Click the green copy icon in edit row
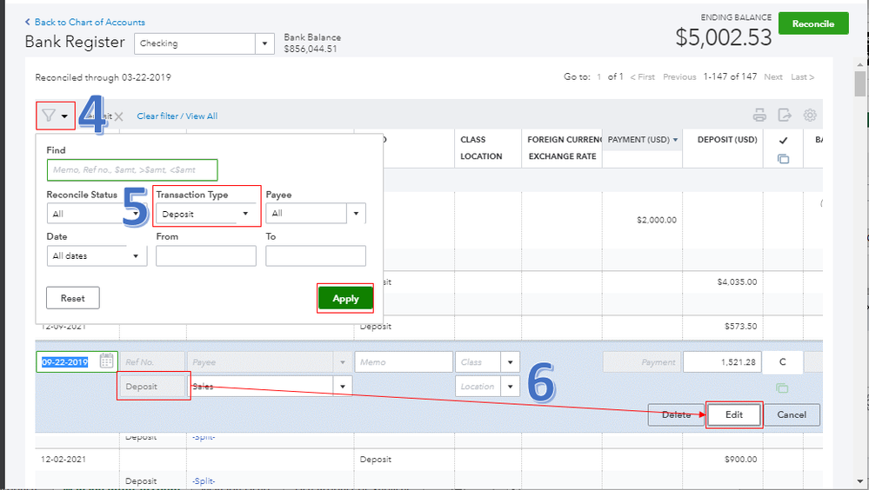869x490 pixels. 783,387
